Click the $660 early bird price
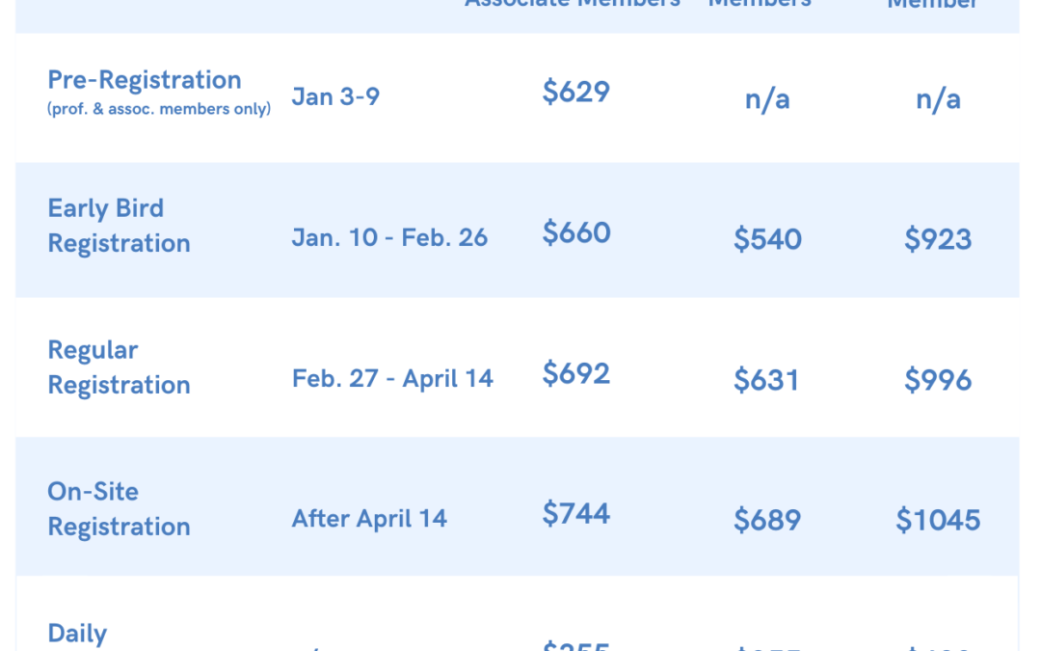 tap(576, 232)
